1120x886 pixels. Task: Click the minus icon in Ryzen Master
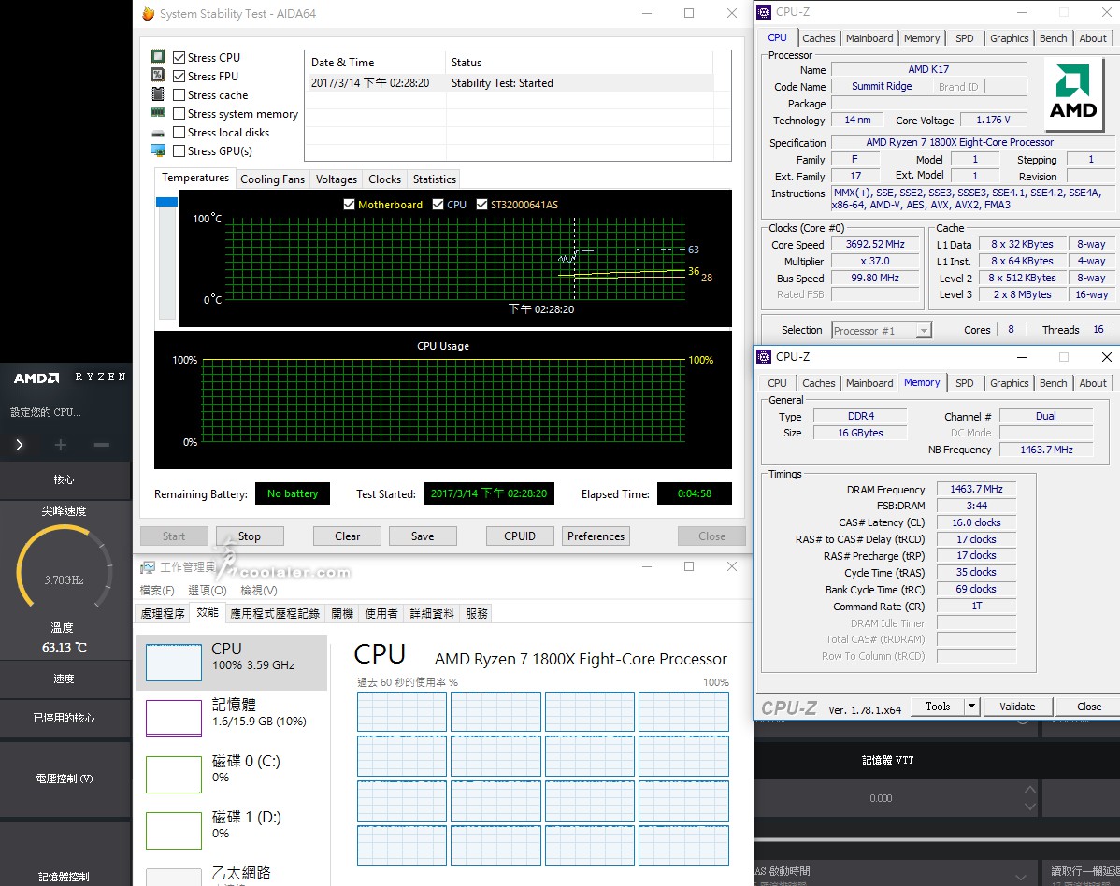(x=101, y=445)
